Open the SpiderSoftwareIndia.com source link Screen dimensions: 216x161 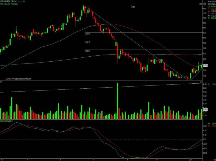18,79
